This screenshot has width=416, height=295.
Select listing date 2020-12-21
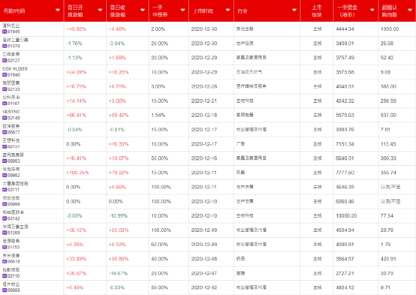tap(204, 101)
